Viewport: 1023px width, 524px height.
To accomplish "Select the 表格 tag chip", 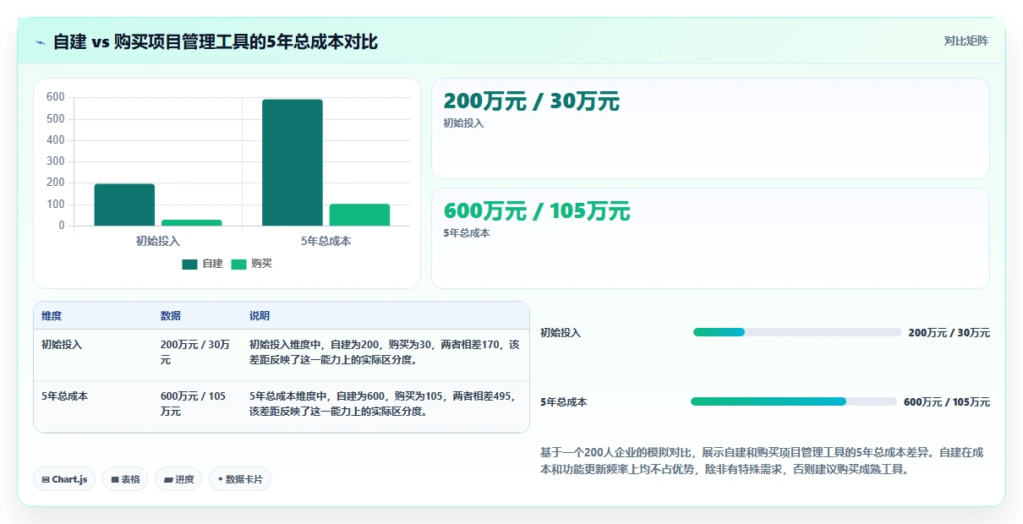I will click(125, 479).
